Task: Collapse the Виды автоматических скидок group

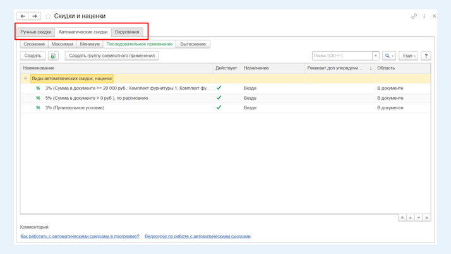Action: coord(26,78)
